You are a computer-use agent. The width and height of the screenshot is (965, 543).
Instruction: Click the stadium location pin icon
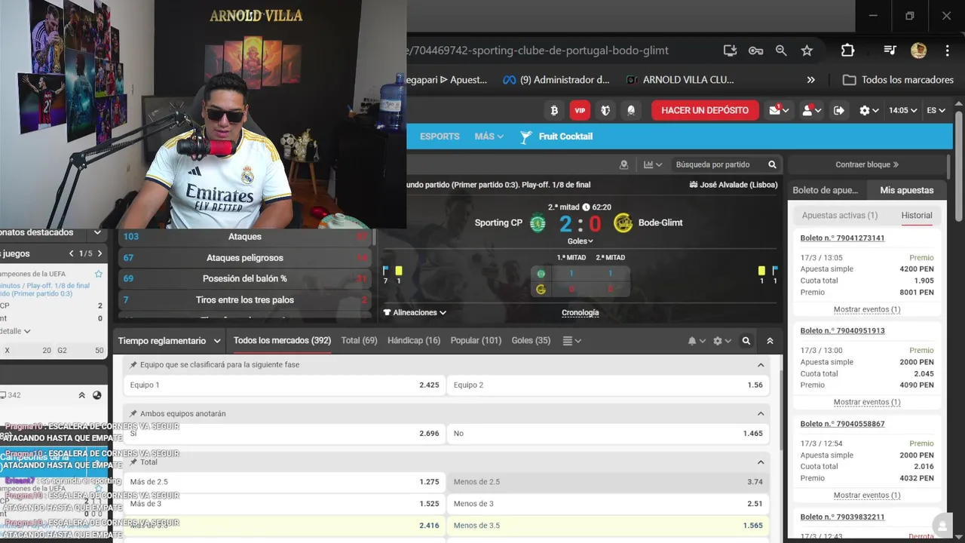[x=623, y=164]
